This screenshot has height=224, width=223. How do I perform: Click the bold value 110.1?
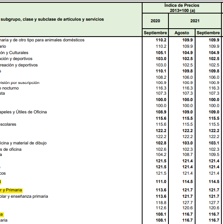(x=161, y=71)
